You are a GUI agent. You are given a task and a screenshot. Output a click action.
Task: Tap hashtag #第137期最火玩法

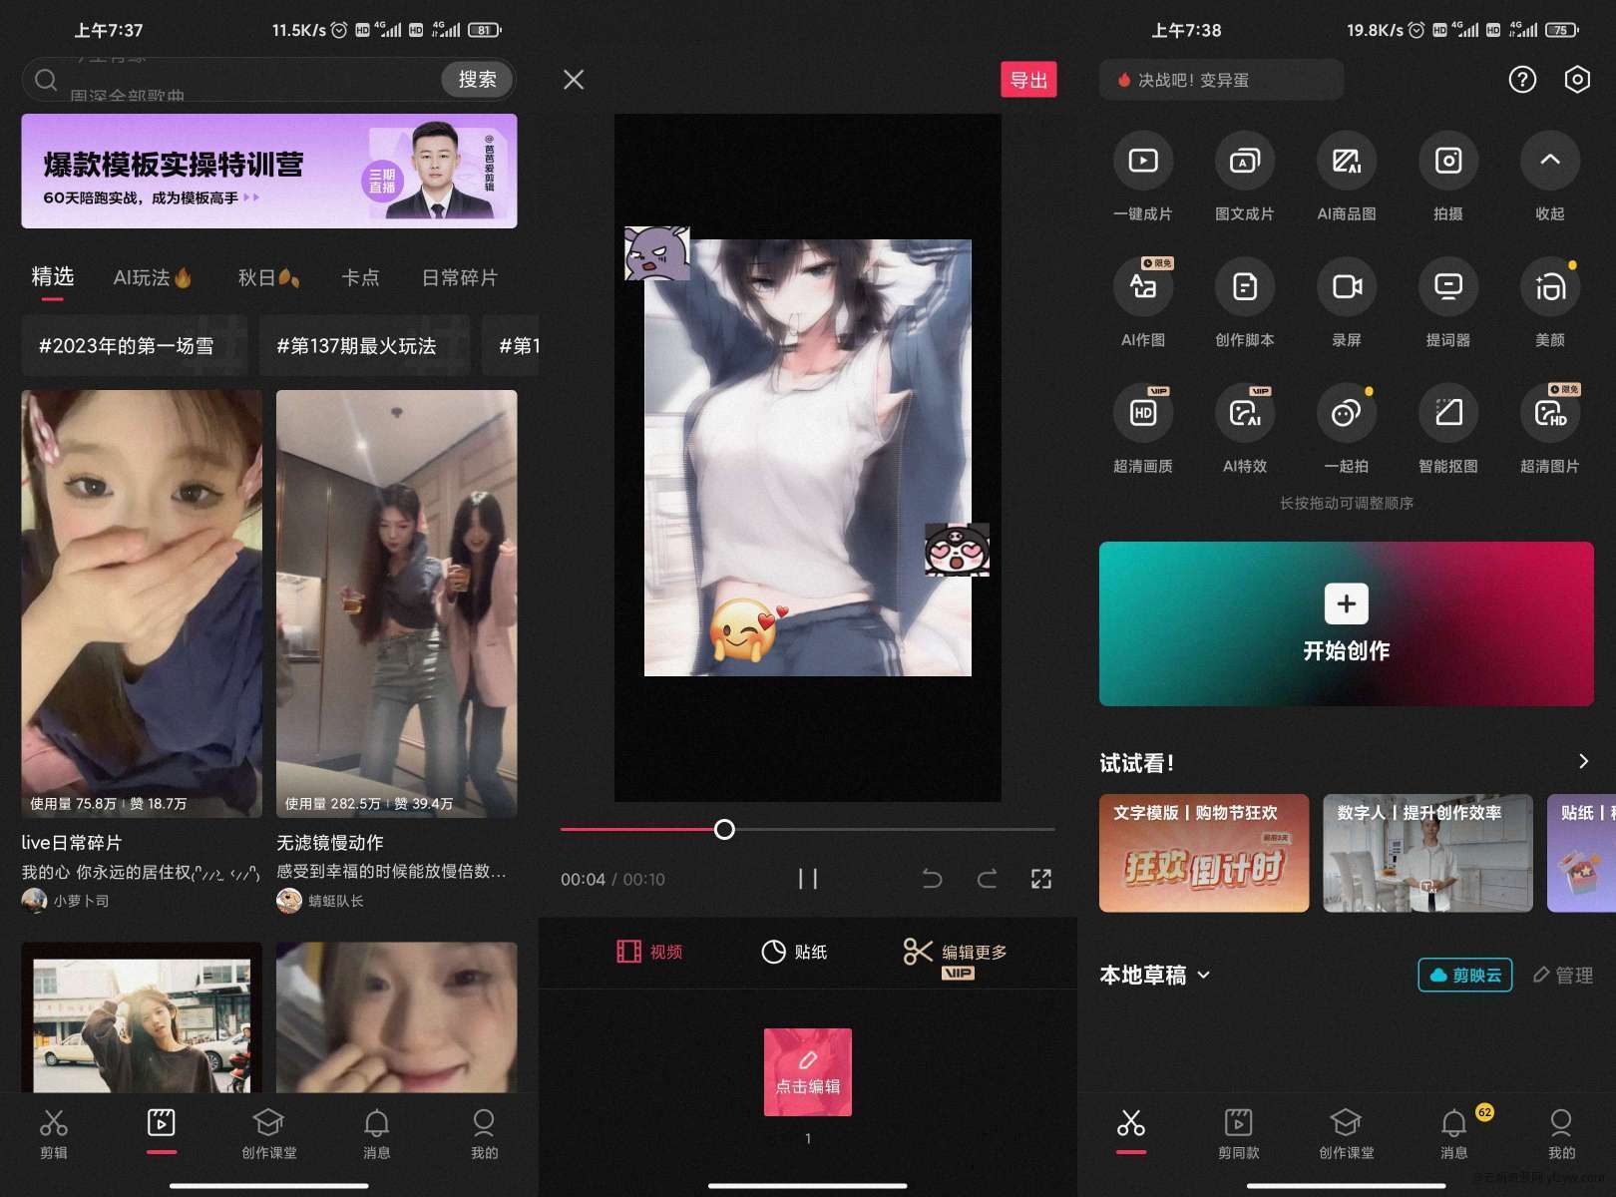(x=364, y=345)
